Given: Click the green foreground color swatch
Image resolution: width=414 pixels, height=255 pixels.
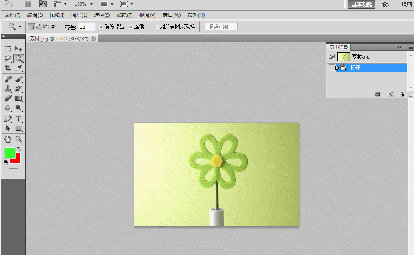Looking at the screenshot, I should pos(9,153).
